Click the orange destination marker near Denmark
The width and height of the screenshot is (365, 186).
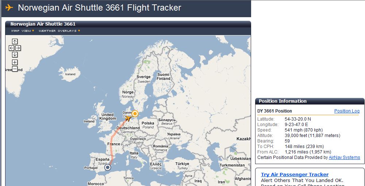click(135, 114)
